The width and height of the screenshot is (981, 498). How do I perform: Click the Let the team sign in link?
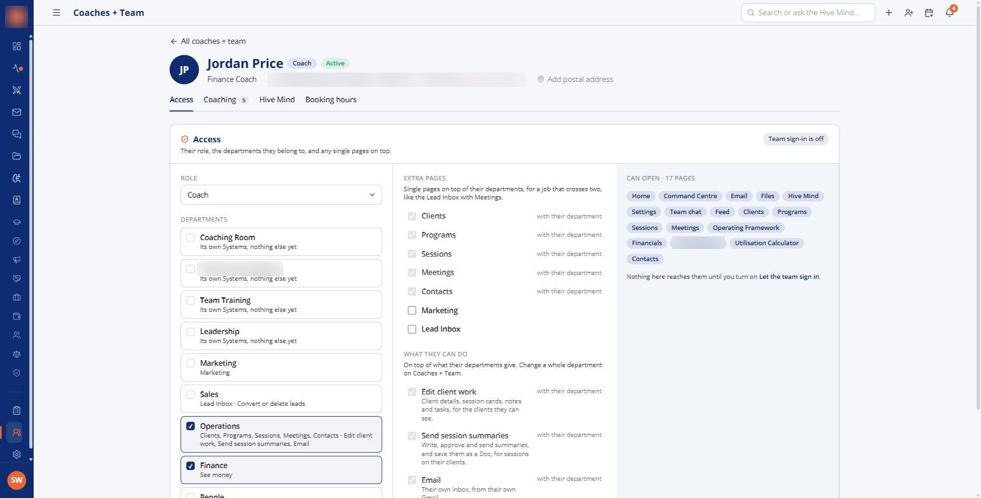click(788, 277)
